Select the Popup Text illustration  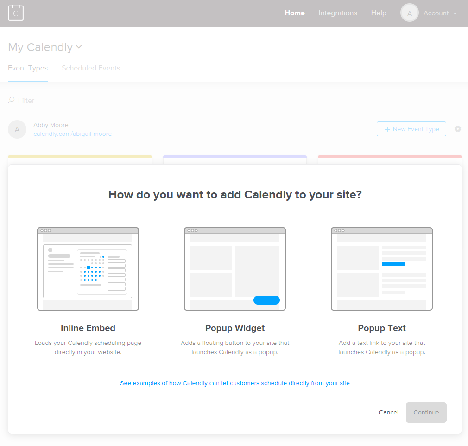382,269
